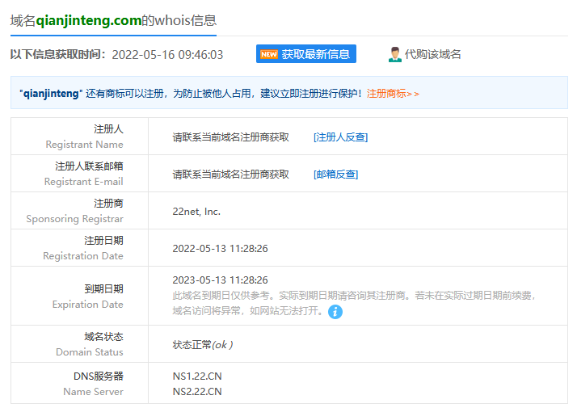Click the Sponsoring Registrar label
577x408 pixels.
click(x=74, y=219)
